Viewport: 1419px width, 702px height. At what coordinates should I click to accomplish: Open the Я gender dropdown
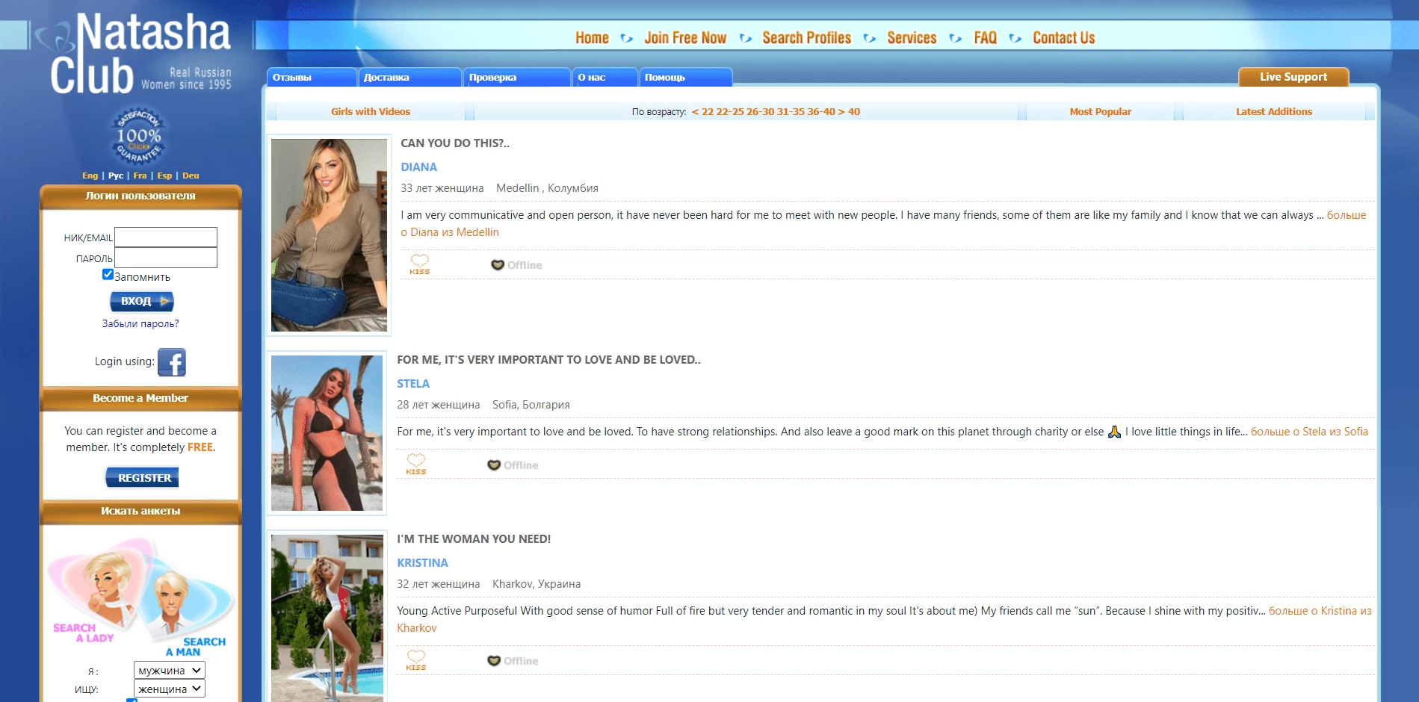(170, 670)
